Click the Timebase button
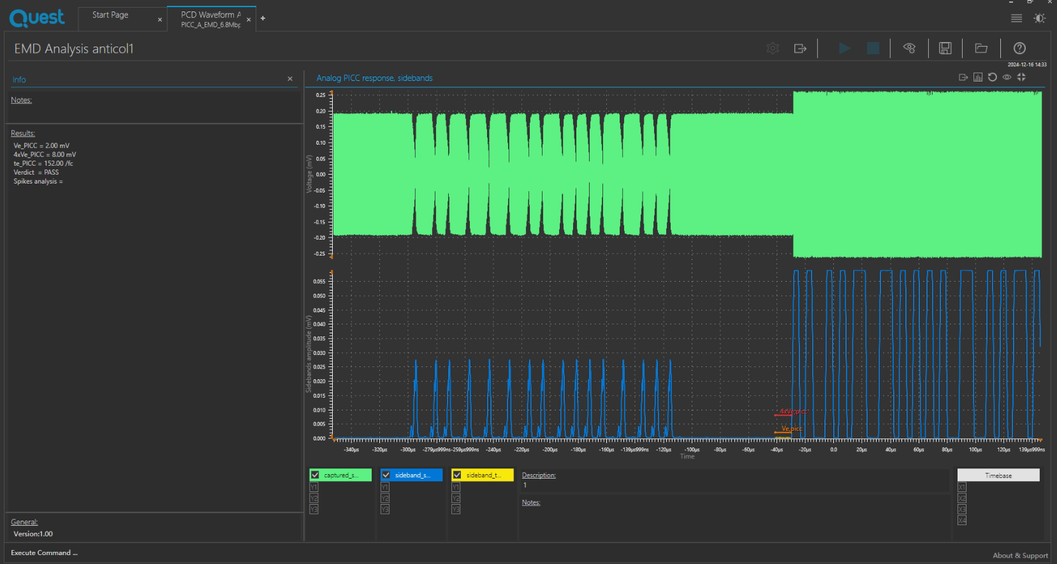 tap(998, 475)
